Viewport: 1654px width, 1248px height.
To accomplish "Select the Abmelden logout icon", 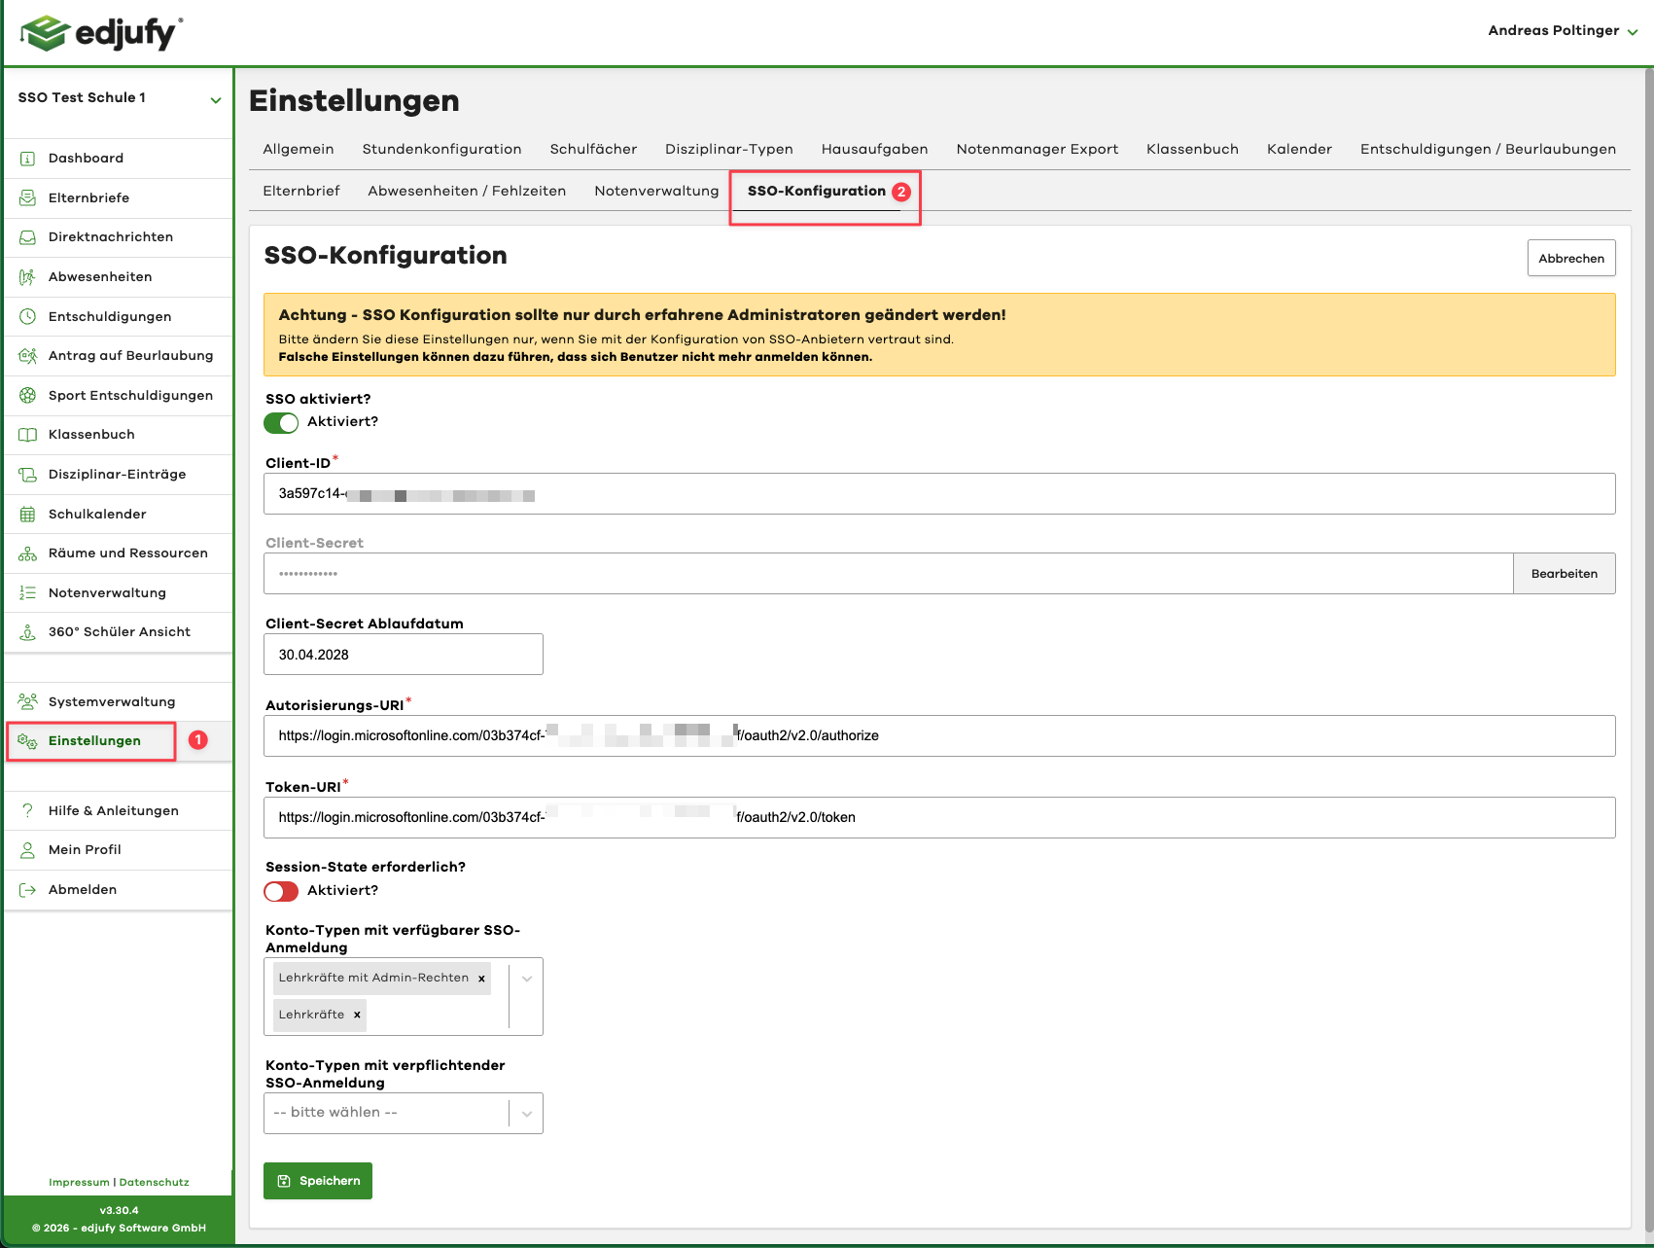I will [28, 888].
